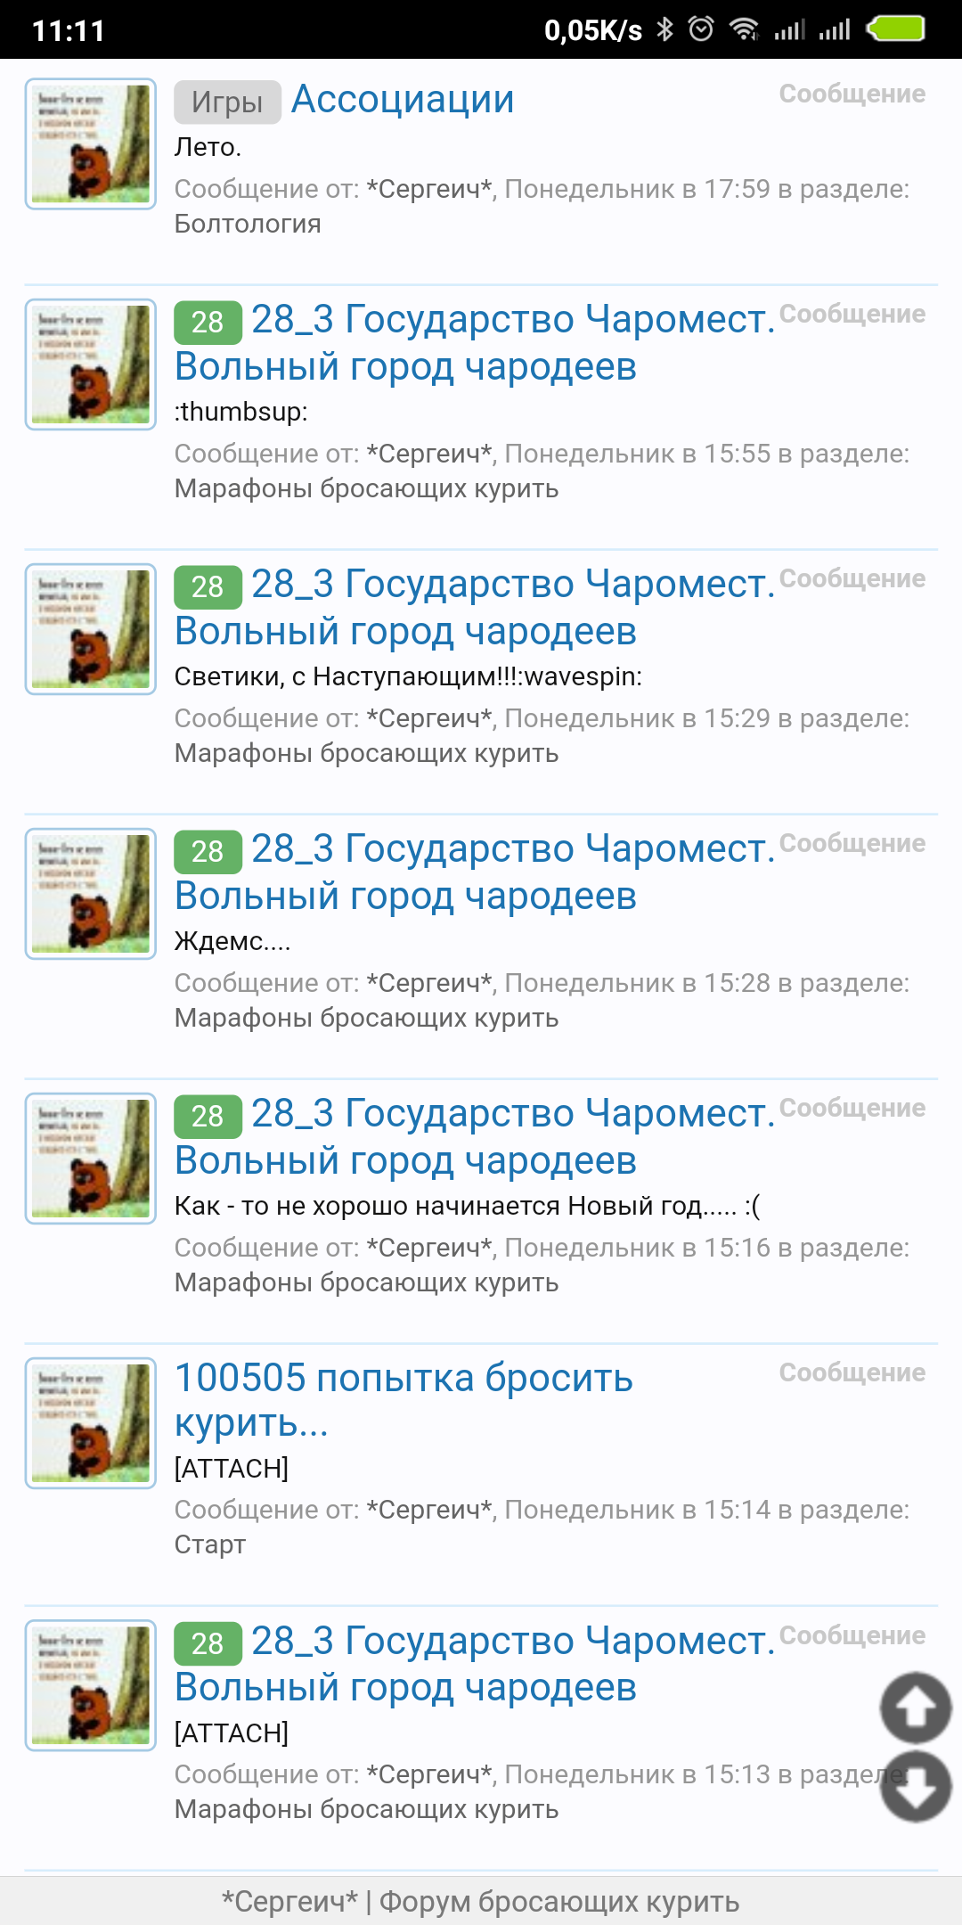Tap avatar next to Ждемс post
Image resolution: width=962 pixels, height=1925 pixels.
[x=91, y=894]
